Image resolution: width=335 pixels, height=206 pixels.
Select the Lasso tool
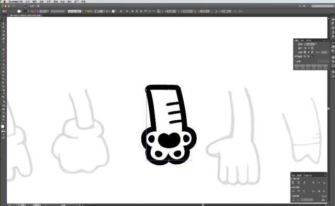[3, 31]
